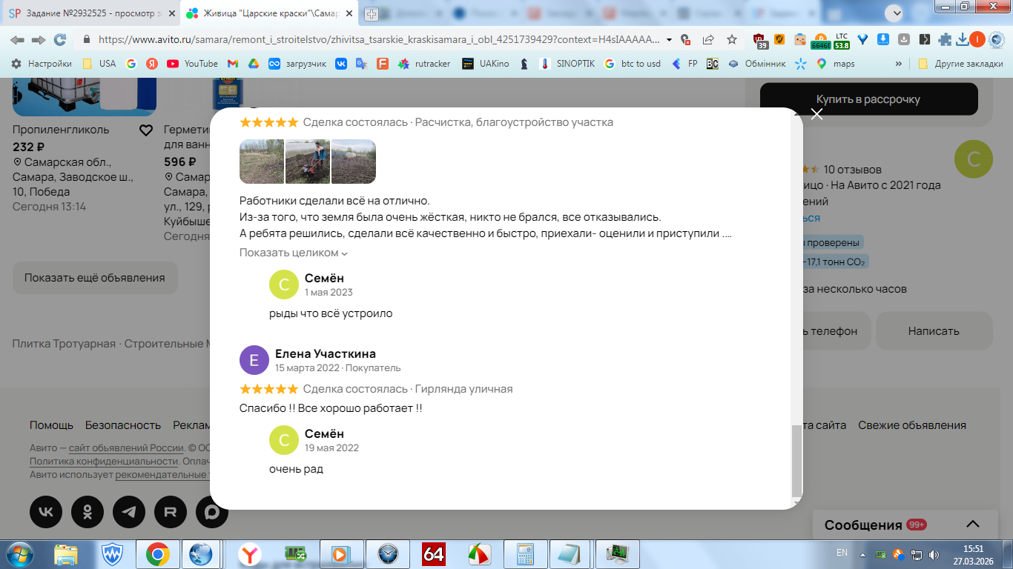
Task: Switch EN input language indicator
Action: coord(842,553)
